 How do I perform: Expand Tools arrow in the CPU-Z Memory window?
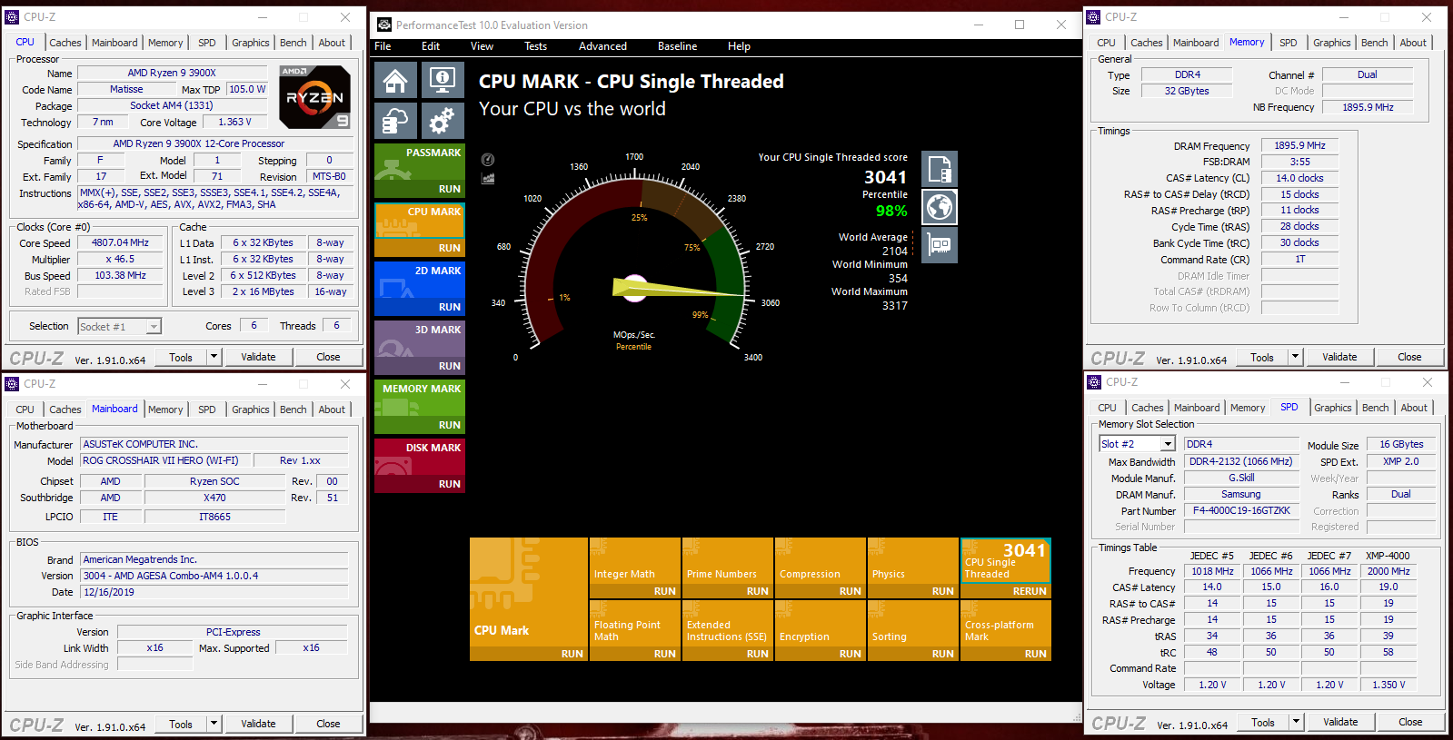(x=1296, y=357)
